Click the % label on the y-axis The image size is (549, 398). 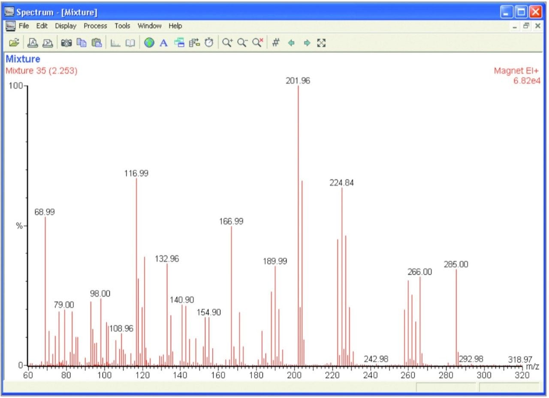click(19, 226)
